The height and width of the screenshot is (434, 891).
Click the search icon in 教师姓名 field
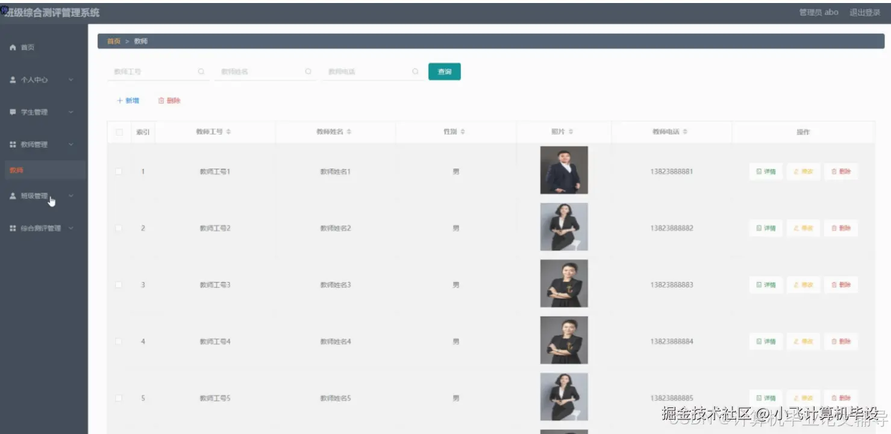tap(308, 72)
